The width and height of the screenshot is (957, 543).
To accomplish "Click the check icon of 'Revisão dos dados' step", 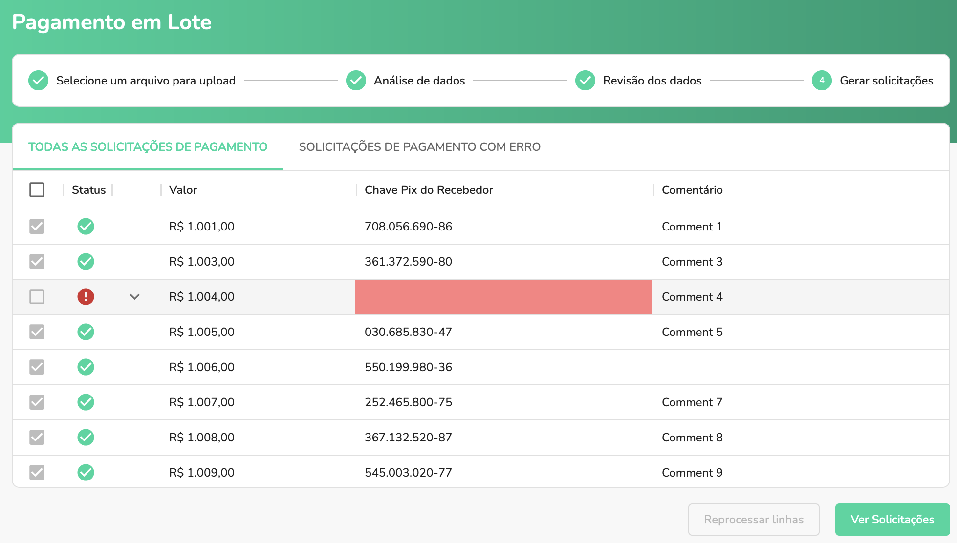I will point(585,80).
